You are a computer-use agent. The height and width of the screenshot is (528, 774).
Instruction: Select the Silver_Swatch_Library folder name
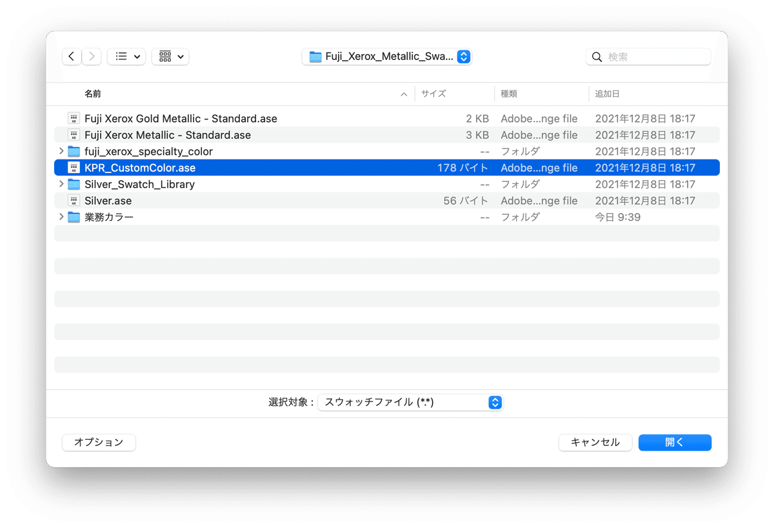tap(139, 185)
